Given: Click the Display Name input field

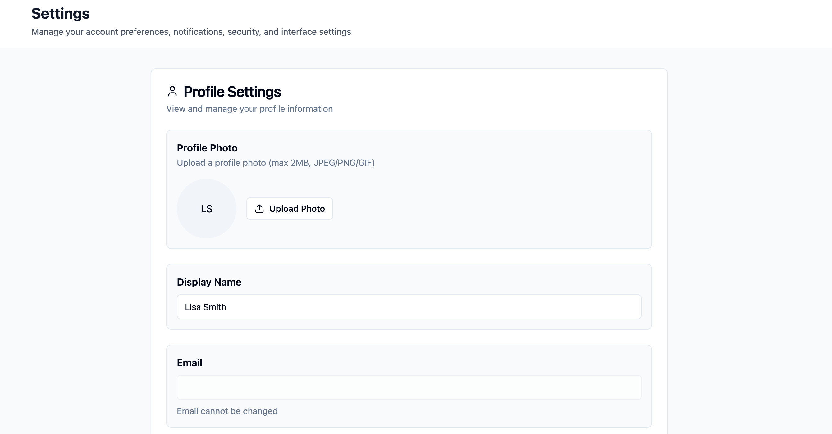Looking at the screenshot, I should click(x=409, y=307).
